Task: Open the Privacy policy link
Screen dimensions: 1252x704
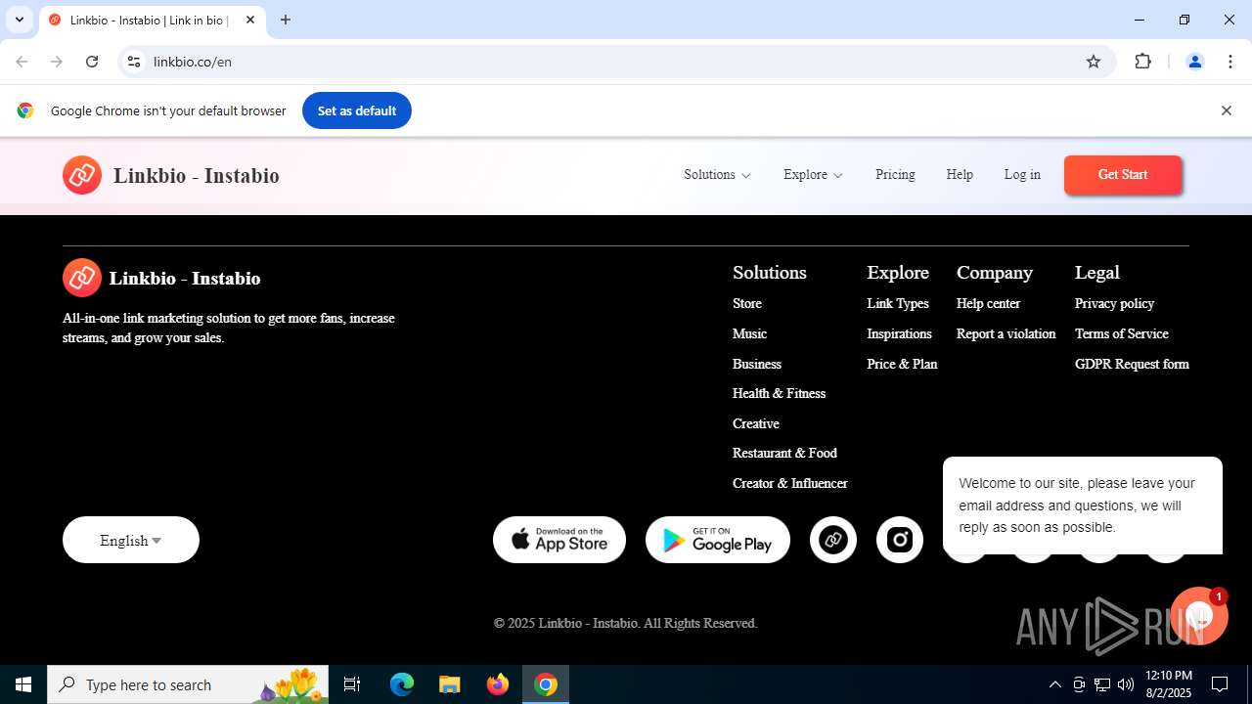Action: (x=1114, y=304)
